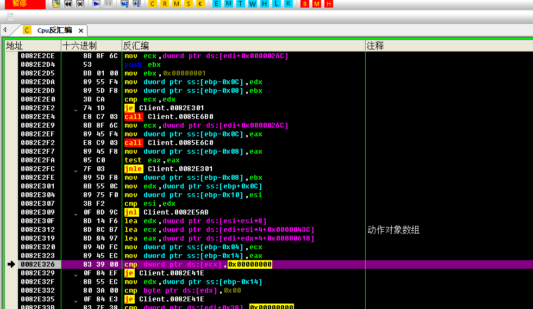Click the 地址 column header

(x=33, y=46)
